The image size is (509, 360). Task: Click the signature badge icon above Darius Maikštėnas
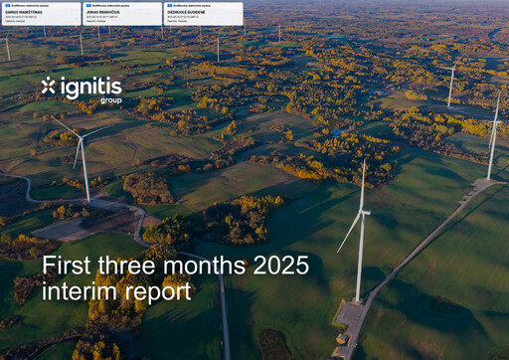8,6
